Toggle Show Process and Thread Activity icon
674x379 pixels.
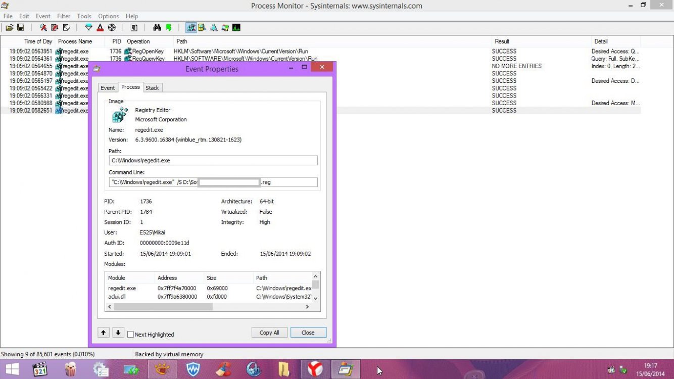coord(225,28)
